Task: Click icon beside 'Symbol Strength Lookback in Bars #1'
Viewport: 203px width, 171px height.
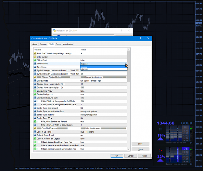Action: pos(35,71)
